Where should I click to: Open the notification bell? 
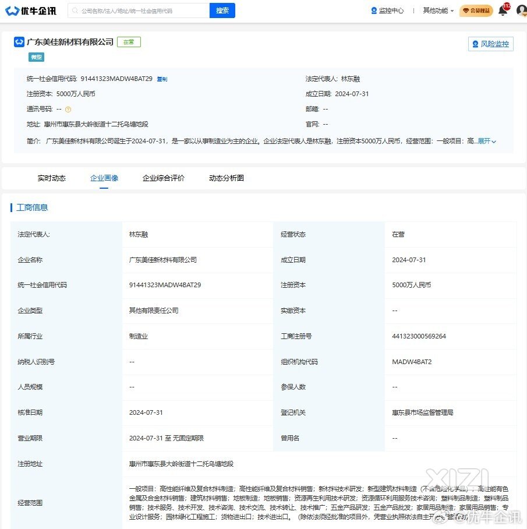tap(503, 10)
